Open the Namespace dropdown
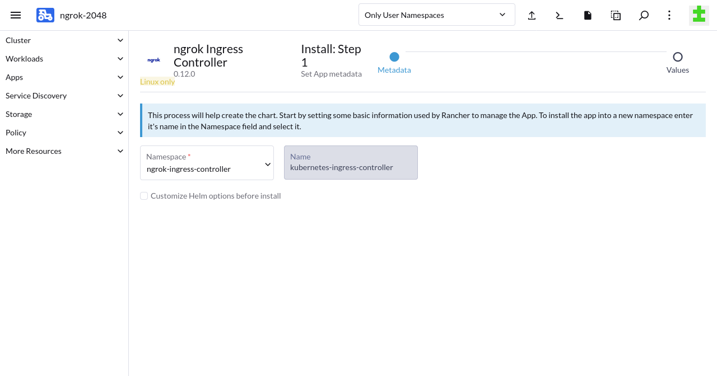 tap(207, 163)
